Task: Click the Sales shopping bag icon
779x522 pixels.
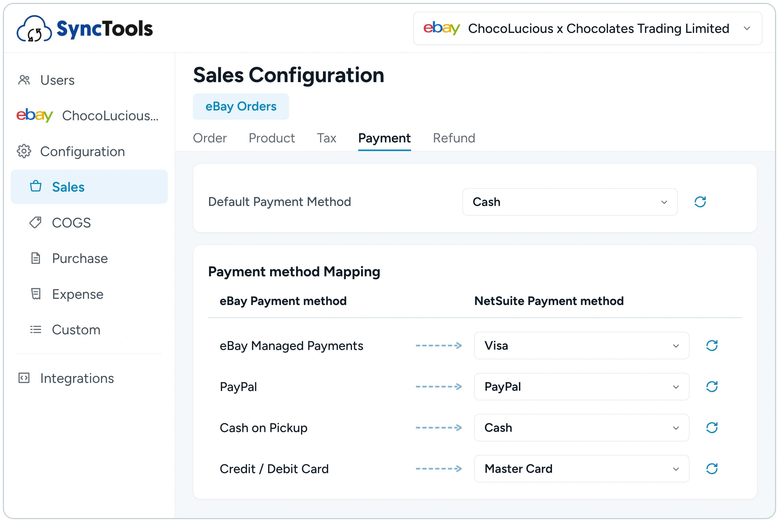Action: click(x=36, y=187)
